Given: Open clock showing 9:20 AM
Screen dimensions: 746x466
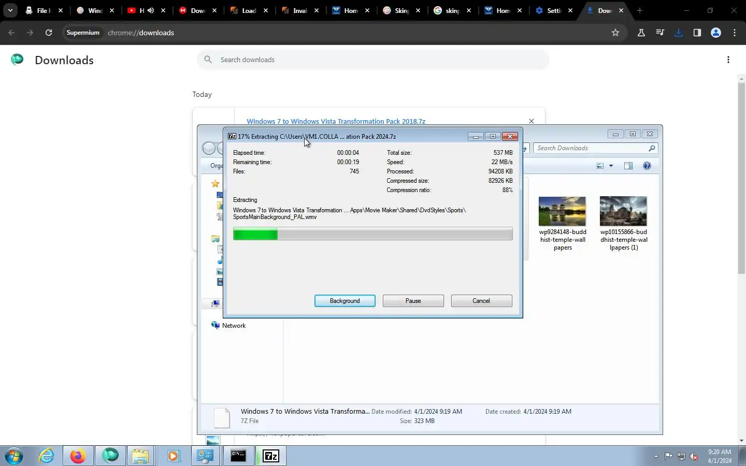Looking at the screenshot, I should click(x=720, y=456).
